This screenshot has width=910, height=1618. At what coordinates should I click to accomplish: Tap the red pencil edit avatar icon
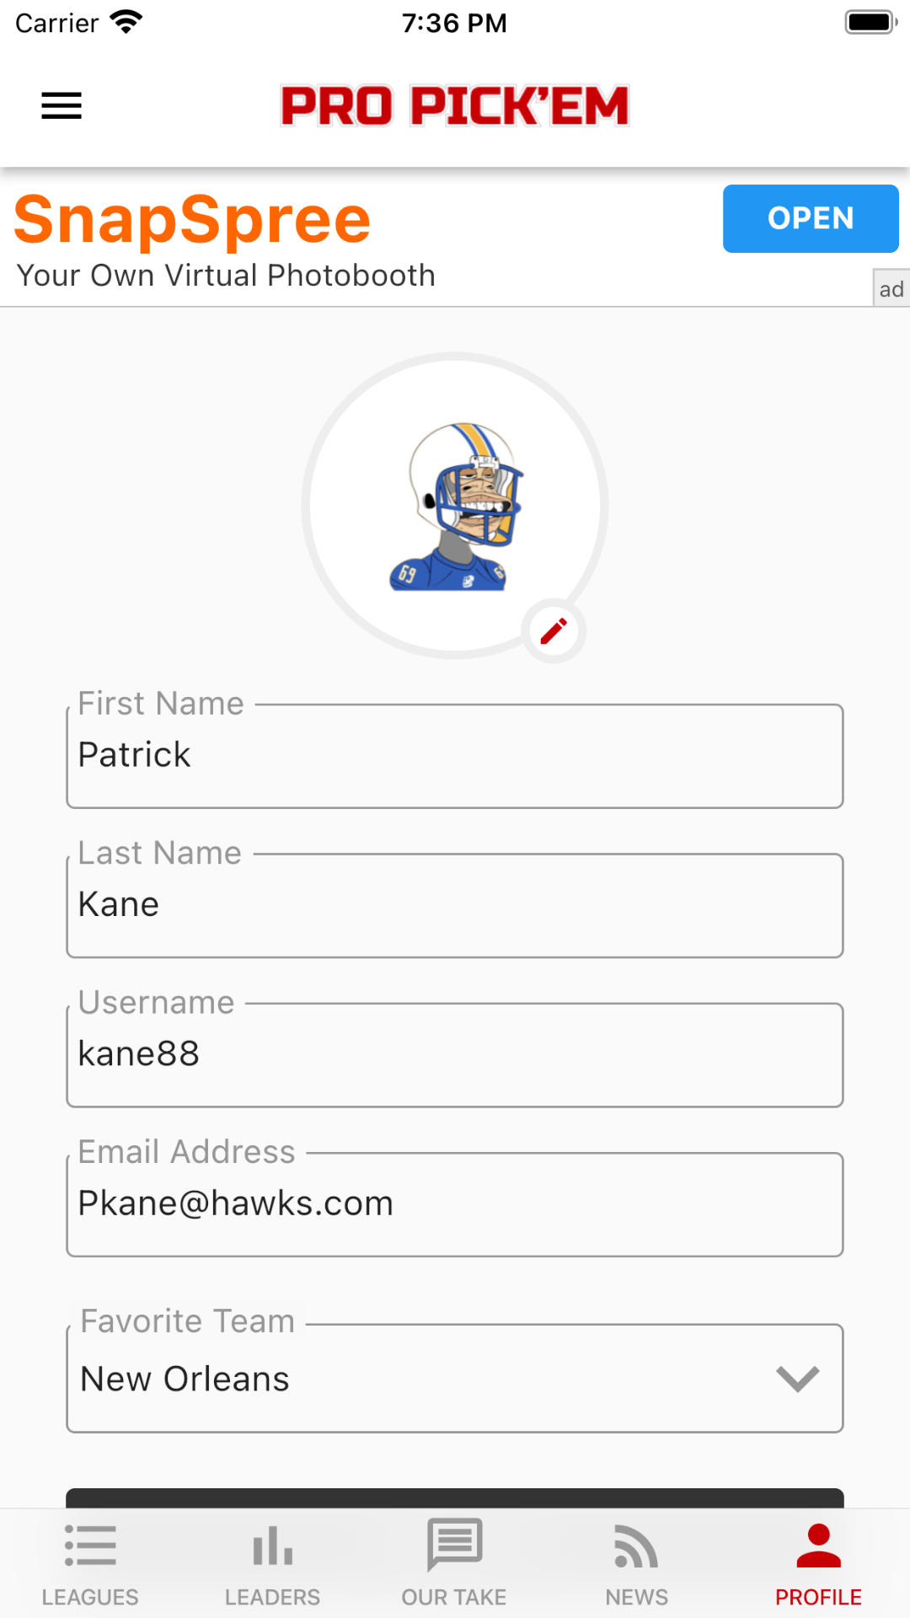click(x=554, y=631)
